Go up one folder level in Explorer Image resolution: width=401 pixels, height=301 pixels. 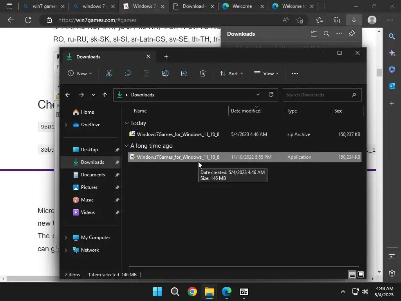pyautogui.click(x=105, y=95)
